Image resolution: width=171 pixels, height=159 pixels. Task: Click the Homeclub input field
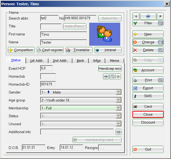[48, 76]
